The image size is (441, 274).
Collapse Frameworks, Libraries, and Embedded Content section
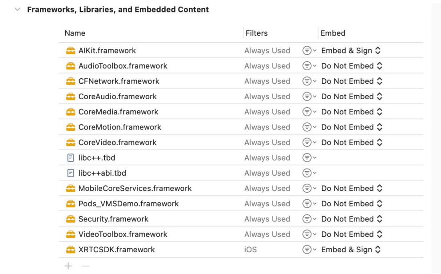pyautogui.click(x=17, y=9)
